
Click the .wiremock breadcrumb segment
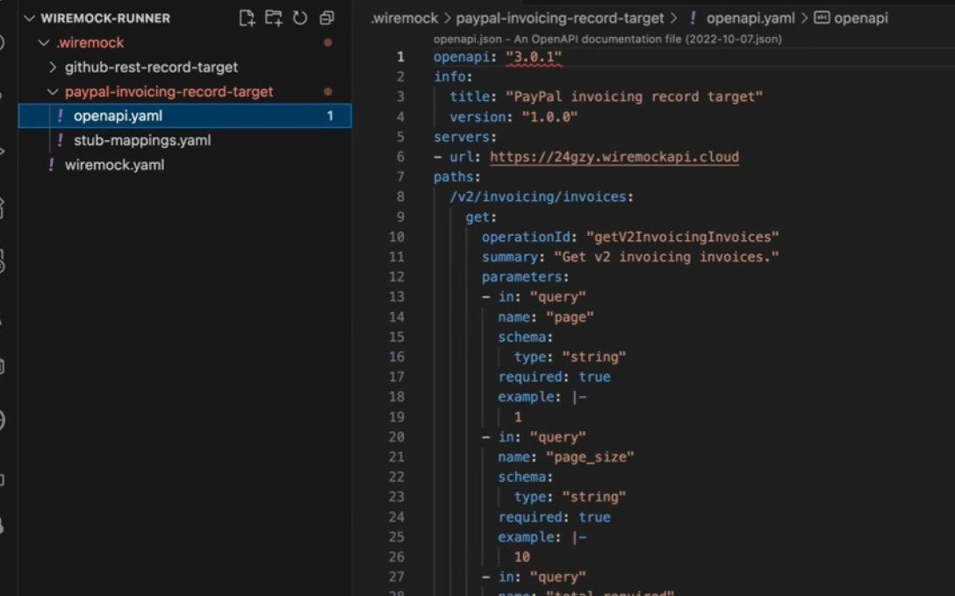pyautogui.click(x=404, y=18)
